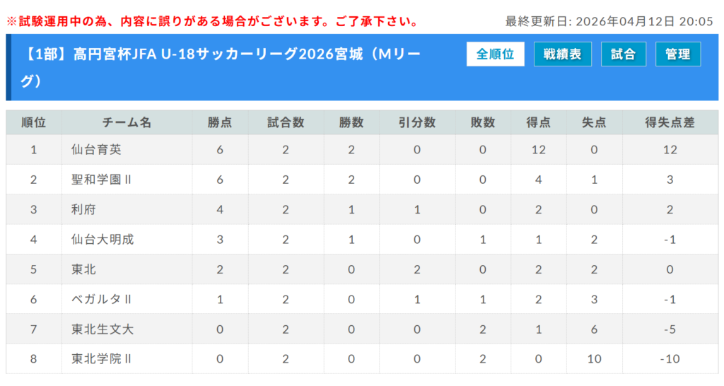Click the 得点 column header

(x=539, y=122)
